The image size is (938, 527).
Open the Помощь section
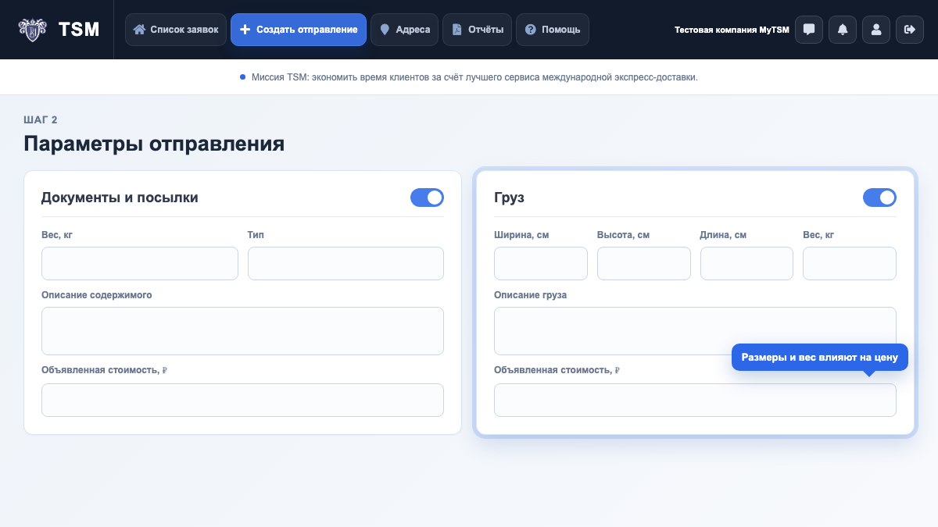point(553,30)
